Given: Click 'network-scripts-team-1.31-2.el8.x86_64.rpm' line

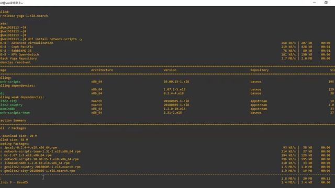Looking at the screenshot, I should point(42,151).
